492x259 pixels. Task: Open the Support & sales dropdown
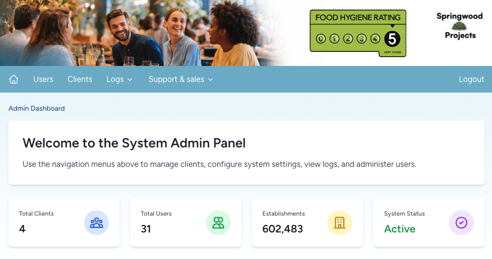181,79
